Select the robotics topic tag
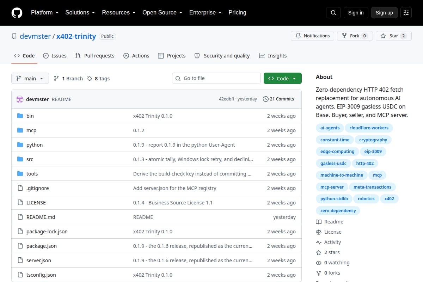The width and height of the screenshot is (423, 282). [366, 199]
